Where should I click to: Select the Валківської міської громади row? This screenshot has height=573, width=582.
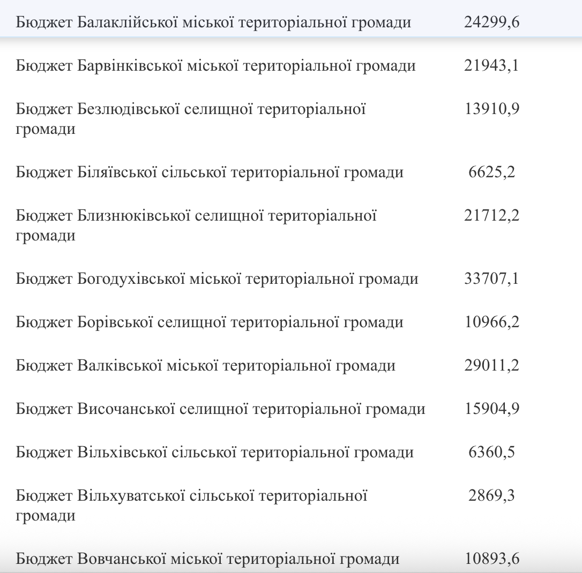tap(291, 365)
